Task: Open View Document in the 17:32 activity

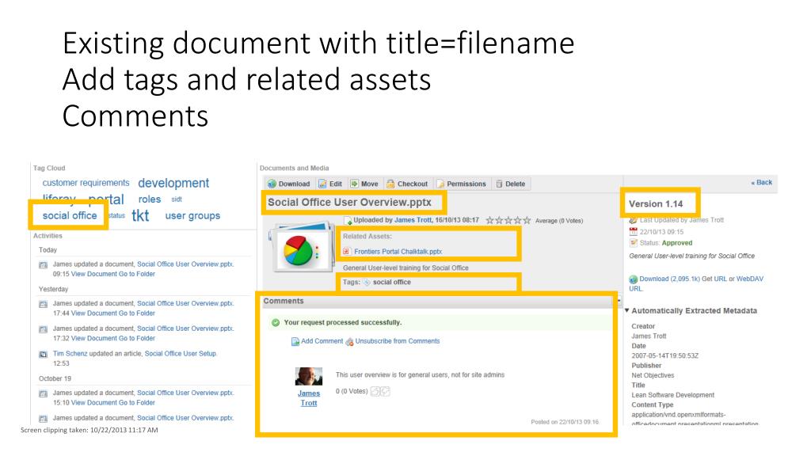Action: pos(94,338)
